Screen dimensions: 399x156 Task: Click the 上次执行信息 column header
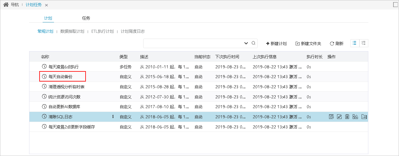point(265,57)
